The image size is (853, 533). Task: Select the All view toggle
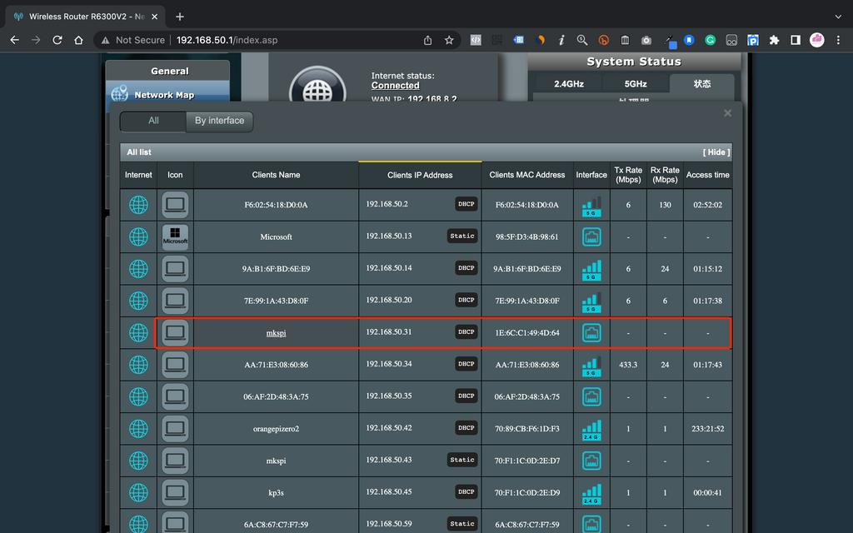pyautogui.click(x=153, y=121)
